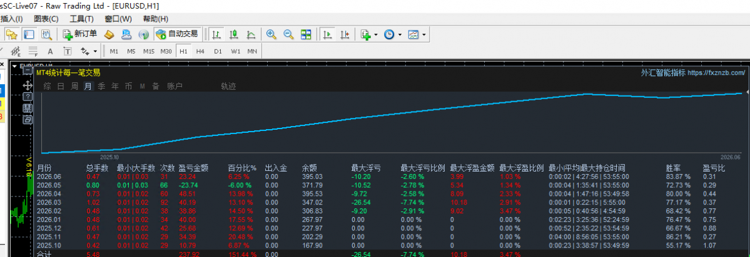
Task: Open the 图表(C) menu
Action: pyautogui.click(x=46, y=19)
